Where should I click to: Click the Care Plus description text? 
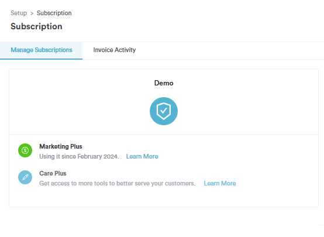click(117, 183)
